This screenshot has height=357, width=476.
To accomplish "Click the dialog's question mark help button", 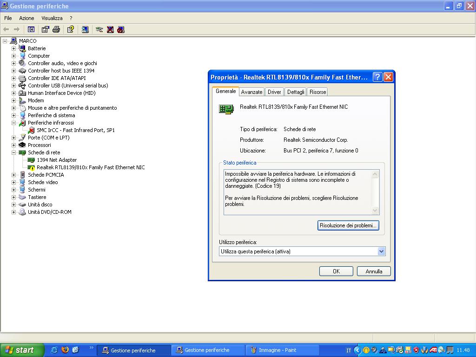I will pyautogui.click(x=377, y=77).
